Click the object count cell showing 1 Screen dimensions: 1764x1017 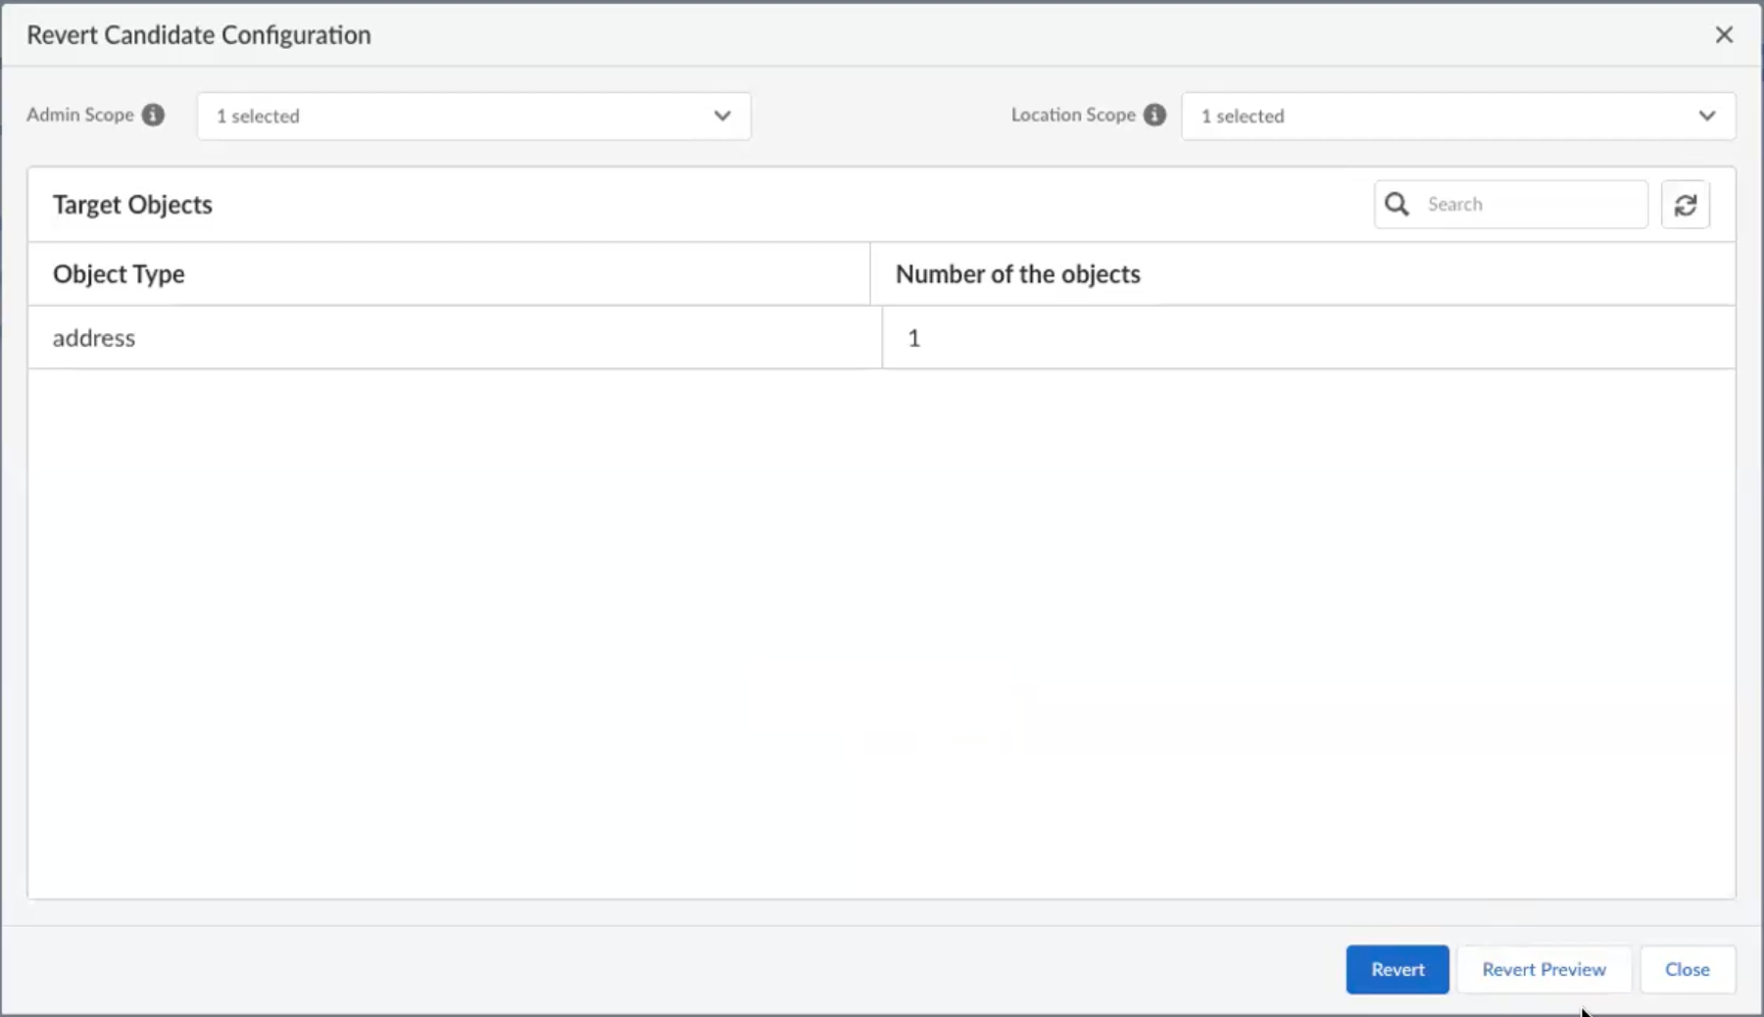(914, 338)
